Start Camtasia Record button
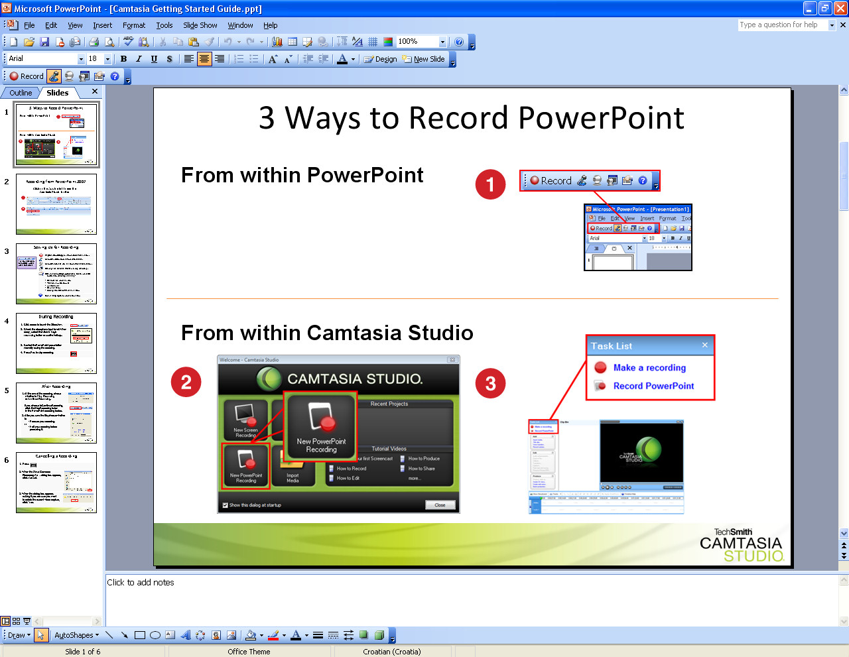The width and height of the screenshot is (849, 657). pos(27,76)
